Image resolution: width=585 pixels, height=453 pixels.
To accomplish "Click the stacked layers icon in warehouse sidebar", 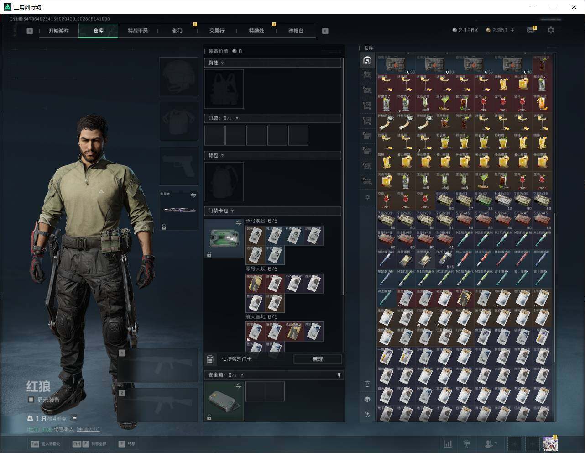I will pyautogui.click(x=367, y=399).
